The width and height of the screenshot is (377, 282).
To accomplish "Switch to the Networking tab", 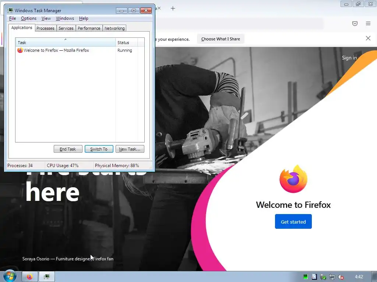I will pyautogui.click(x=114, y=28).
